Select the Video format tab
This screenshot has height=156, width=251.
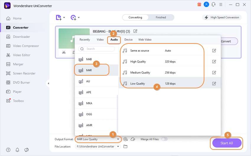pyautogui.click(x=100, y=40)
